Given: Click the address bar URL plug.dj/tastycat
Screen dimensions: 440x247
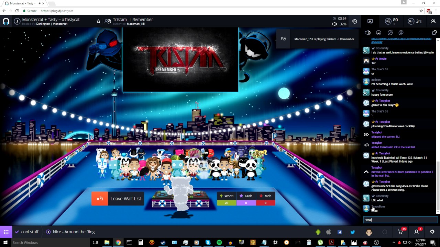Looking at the screenshot, I should coord(57,11).
